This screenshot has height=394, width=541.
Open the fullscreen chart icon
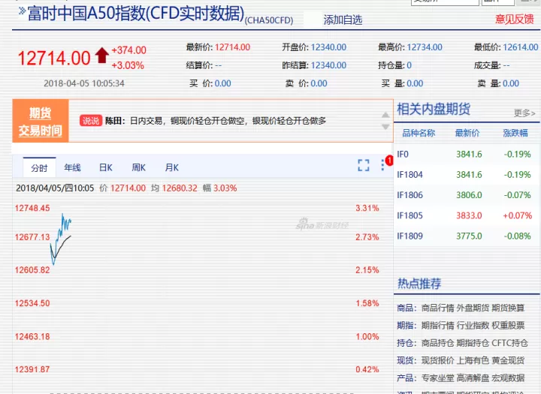coord(364,165)
